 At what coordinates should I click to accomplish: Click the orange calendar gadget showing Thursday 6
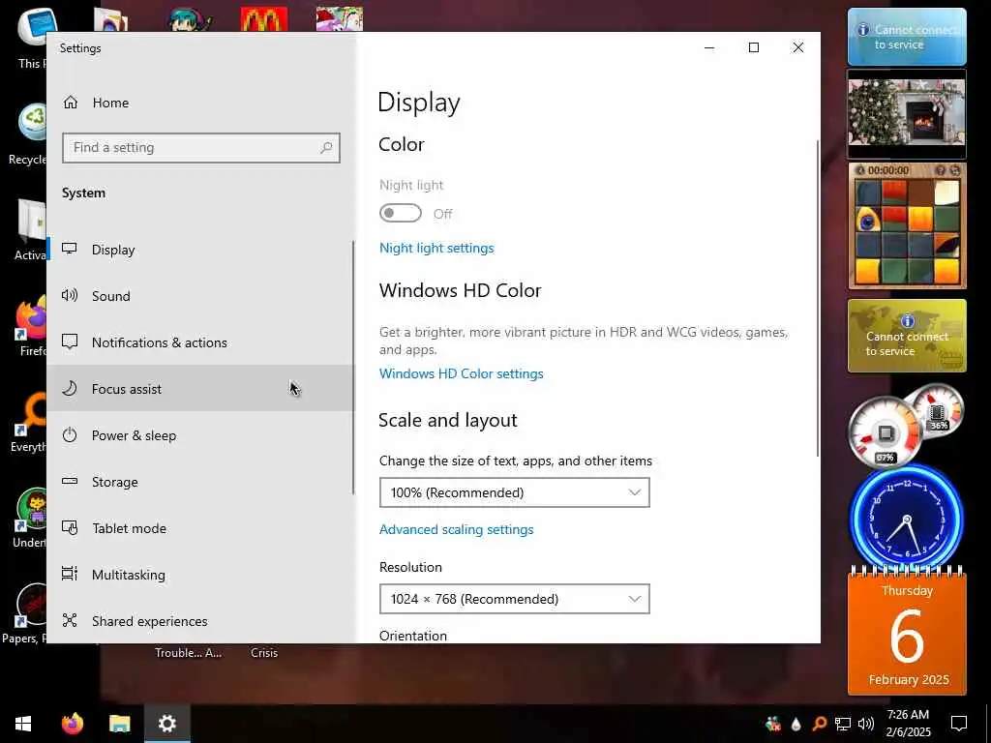[x=907, y=632]
